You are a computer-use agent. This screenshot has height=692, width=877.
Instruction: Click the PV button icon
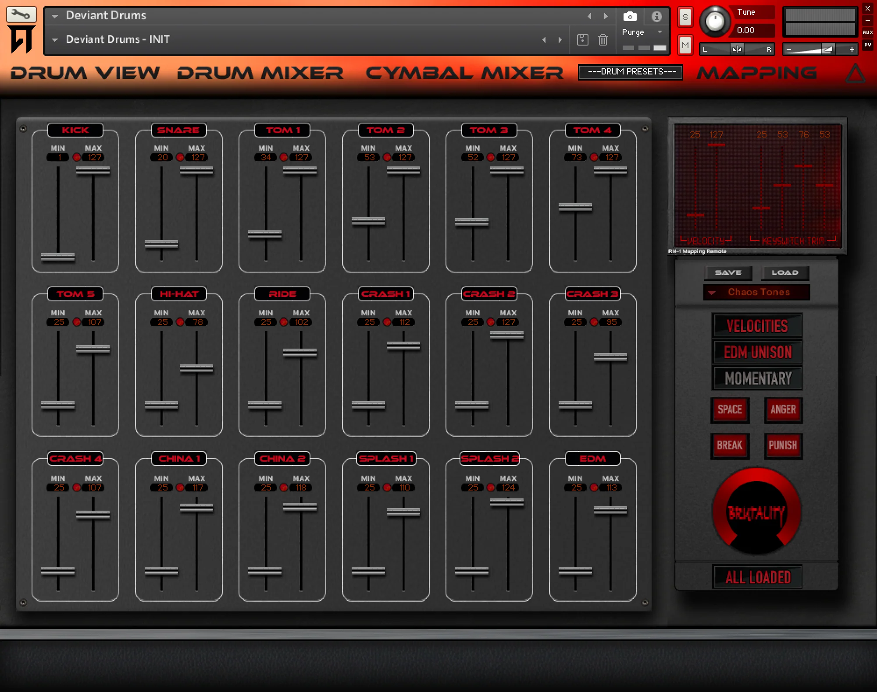coord(867,45)
